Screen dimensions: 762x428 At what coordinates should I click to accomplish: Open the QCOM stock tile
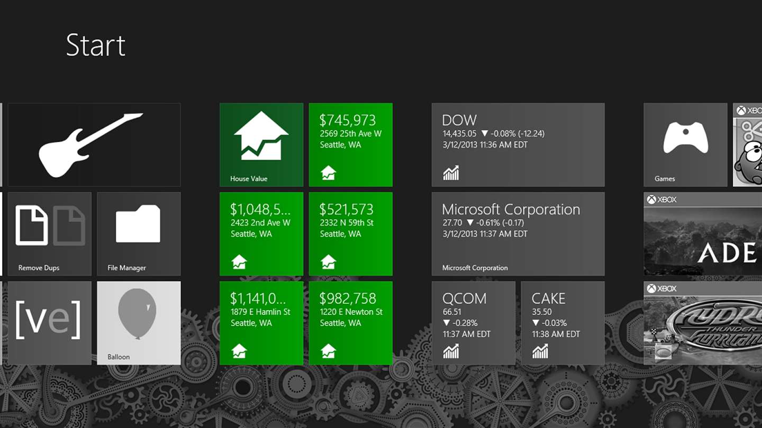(x=474, y=323)
